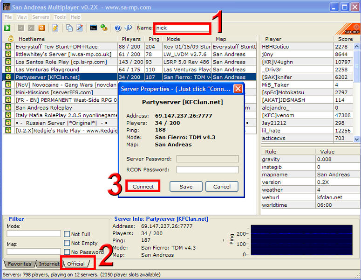Open the Help menu
This screenshot has height=280, width=361.
pyautogui.click(x=75, y=17)
